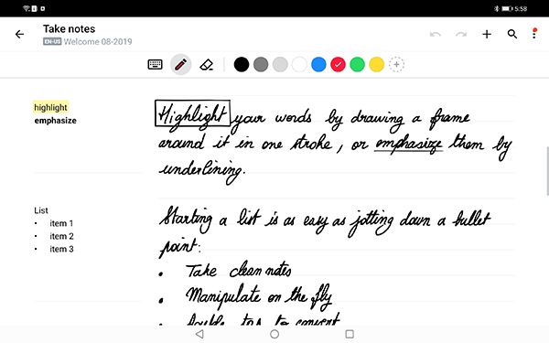This screenshot has width=549, height=343.
Task: Choose the blue ink color
Action: pos(318,65)
